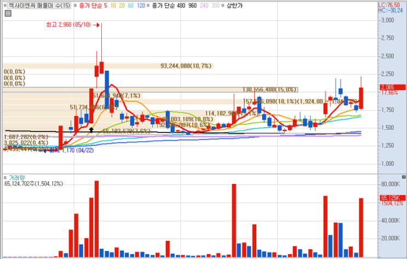Select the red 종가 단순 5 moving average label

point(93,5)
